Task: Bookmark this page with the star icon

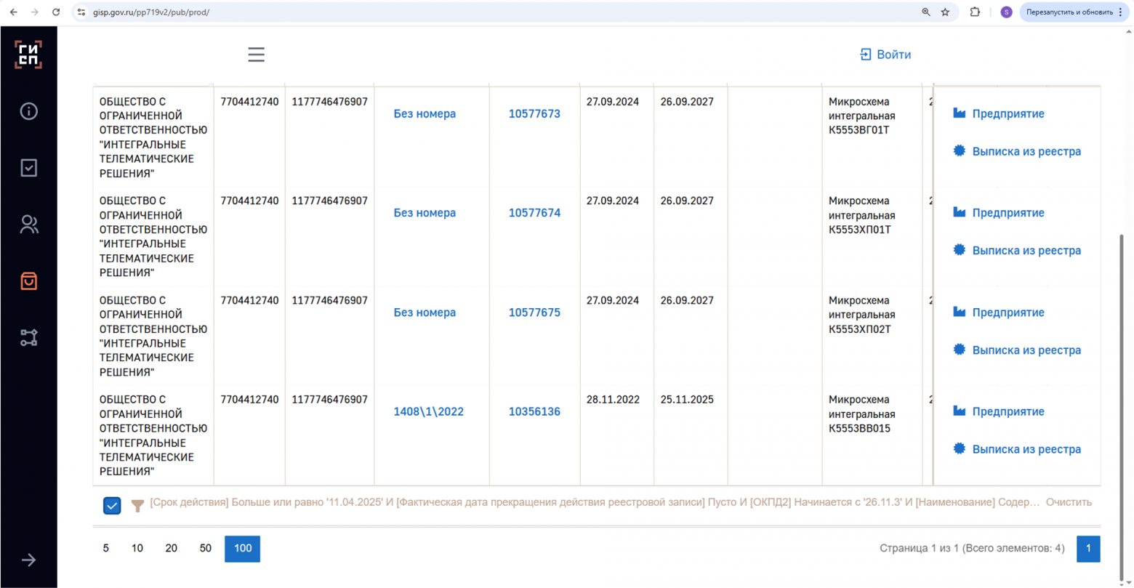Action: 945,12
